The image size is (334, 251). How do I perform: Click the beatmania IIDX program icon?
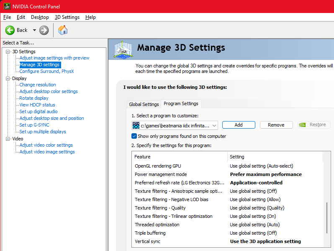coord(136,125)
